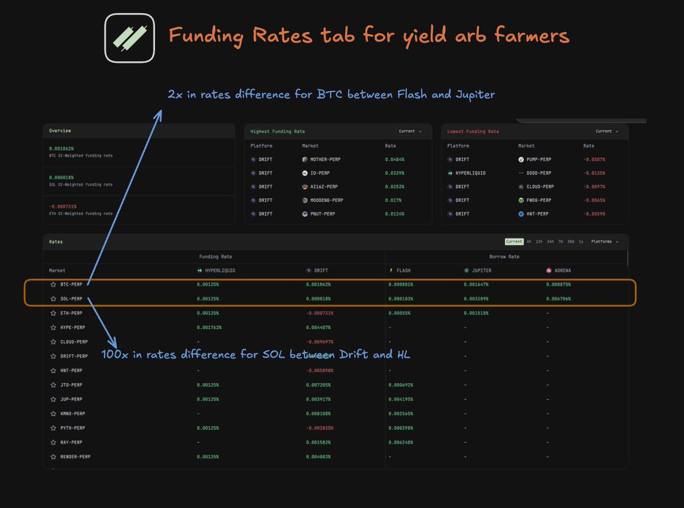This screenshot has width=684, height=508.
Task: Click the AI16Z-PERP token icon
Action: (306, 187)
